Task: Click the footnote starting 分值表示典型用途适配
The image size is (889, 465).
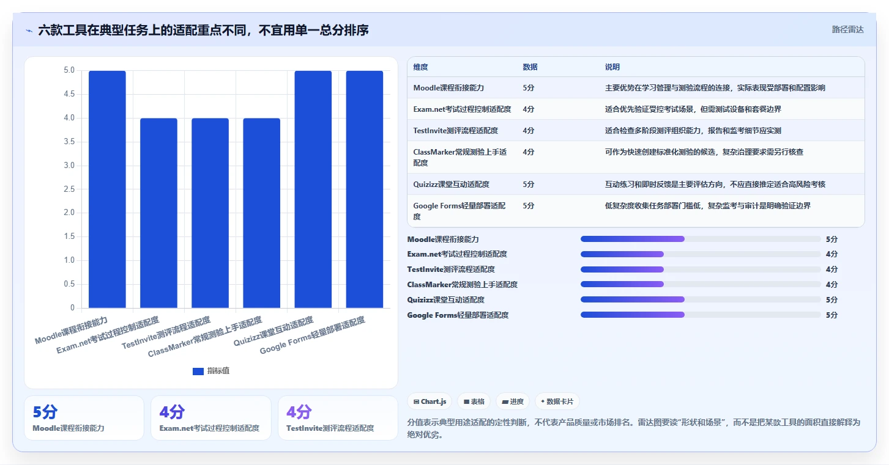Action: click(x=633, y=429)
